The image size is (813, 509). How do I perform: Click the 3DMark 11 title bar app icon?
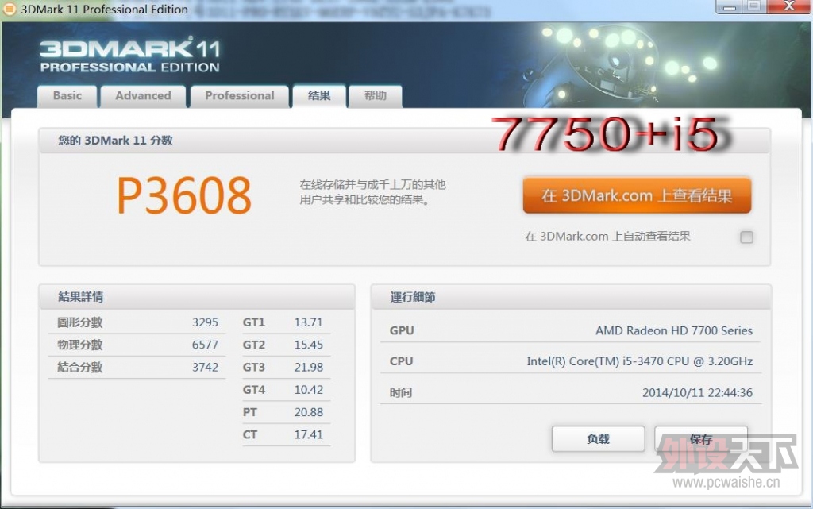(x=9, y=9)
